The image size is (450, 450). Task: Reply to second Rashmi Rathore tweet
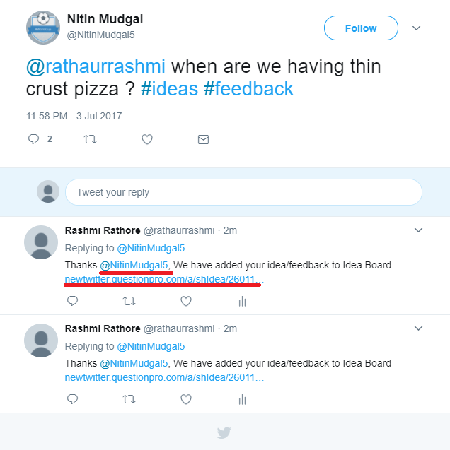point(72,399)
